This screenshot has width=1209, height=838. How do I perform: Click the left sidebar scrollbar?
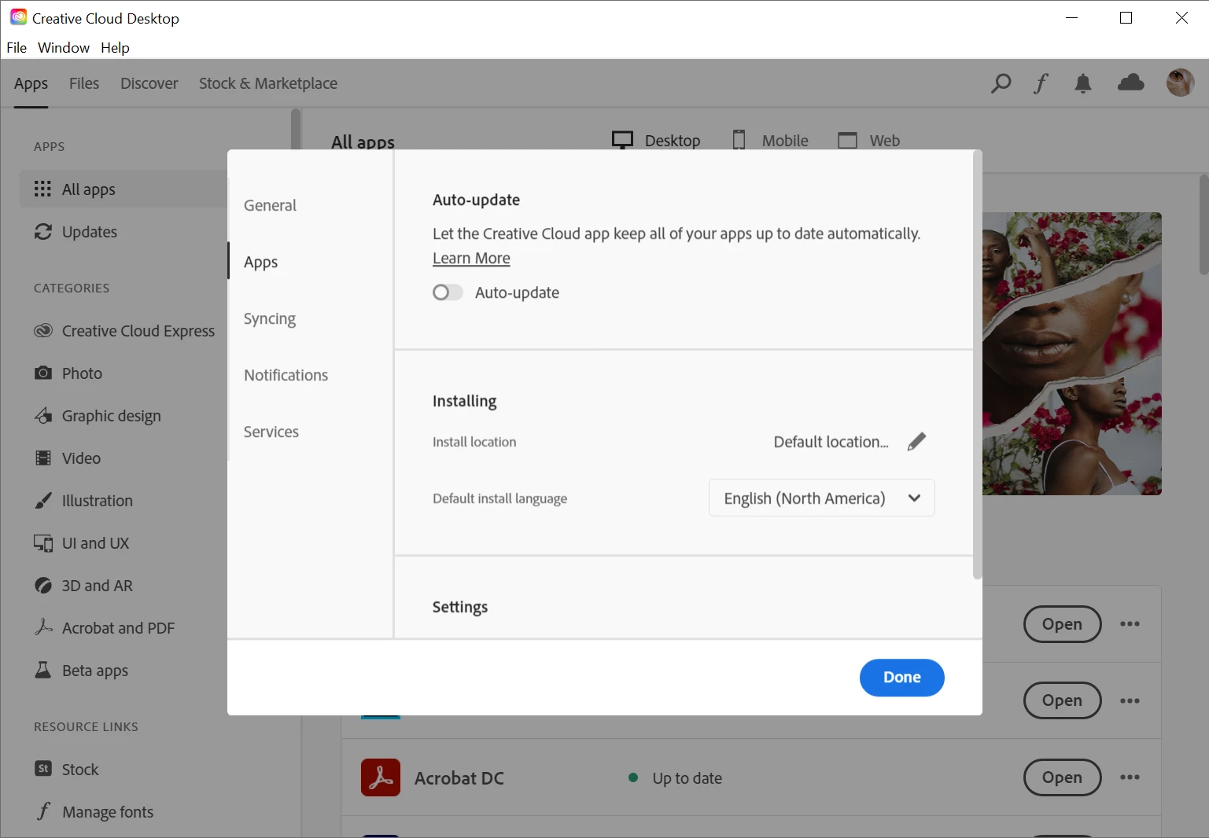tap(296, 130)
